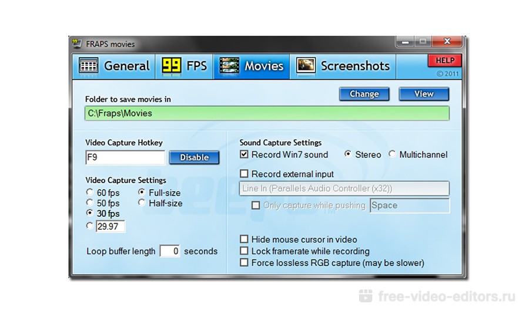Click the red HELP button
Screen dimensions: 529x317
[445, 60]
